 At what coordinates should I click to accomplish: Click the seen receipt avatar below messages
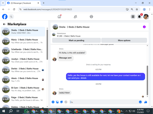coord(143,96)
